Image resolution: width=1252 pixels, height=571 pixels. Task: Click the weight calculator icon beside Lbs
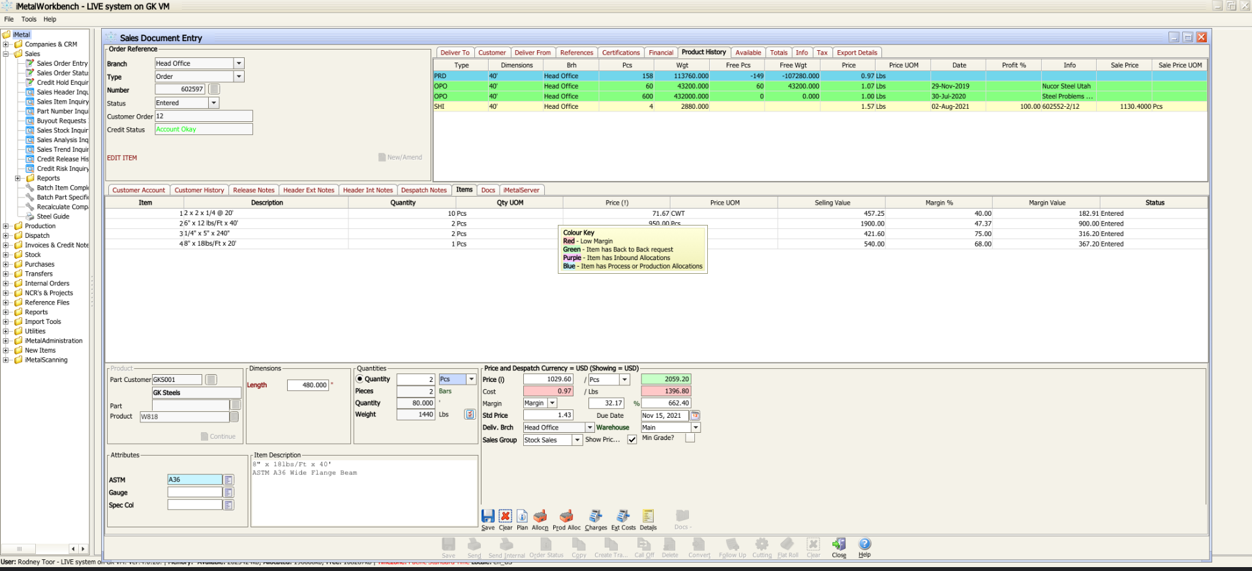click(470, 415)
